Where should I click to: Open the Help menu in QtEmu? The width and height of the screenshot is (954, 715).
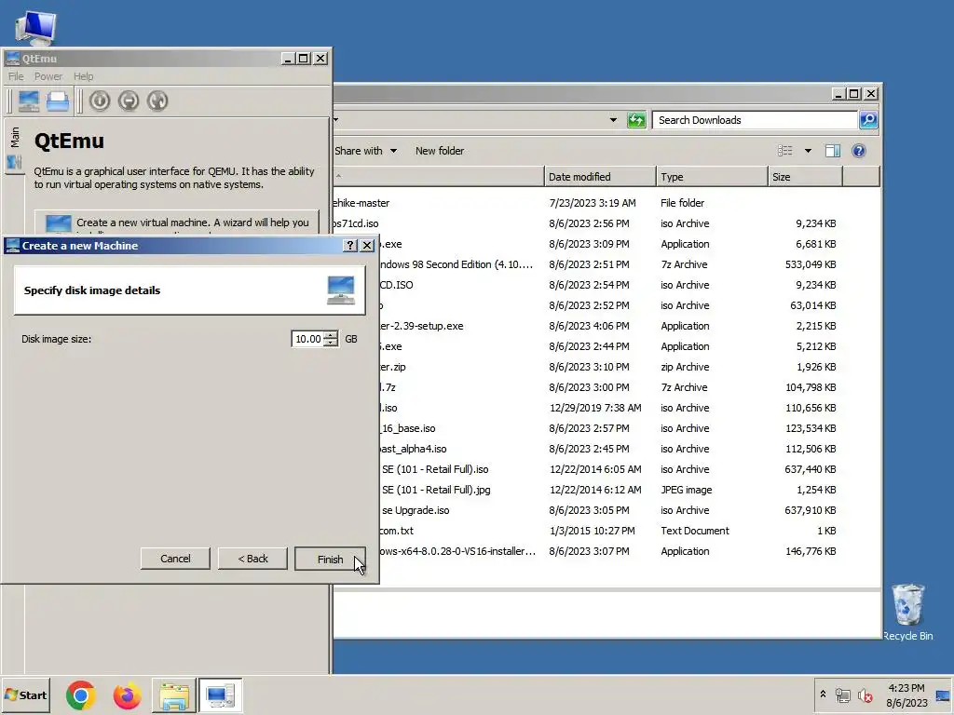pyautogui.click(x=83, y=76)
